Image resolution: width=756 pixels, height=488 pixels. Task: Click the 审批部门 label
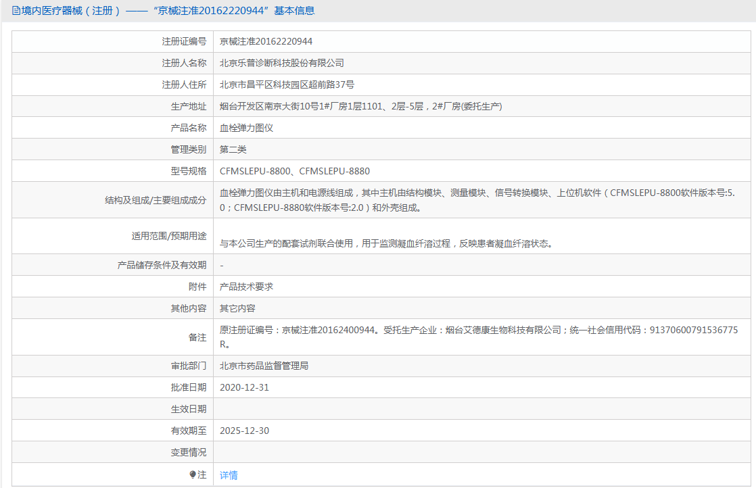tap(189, 366)
